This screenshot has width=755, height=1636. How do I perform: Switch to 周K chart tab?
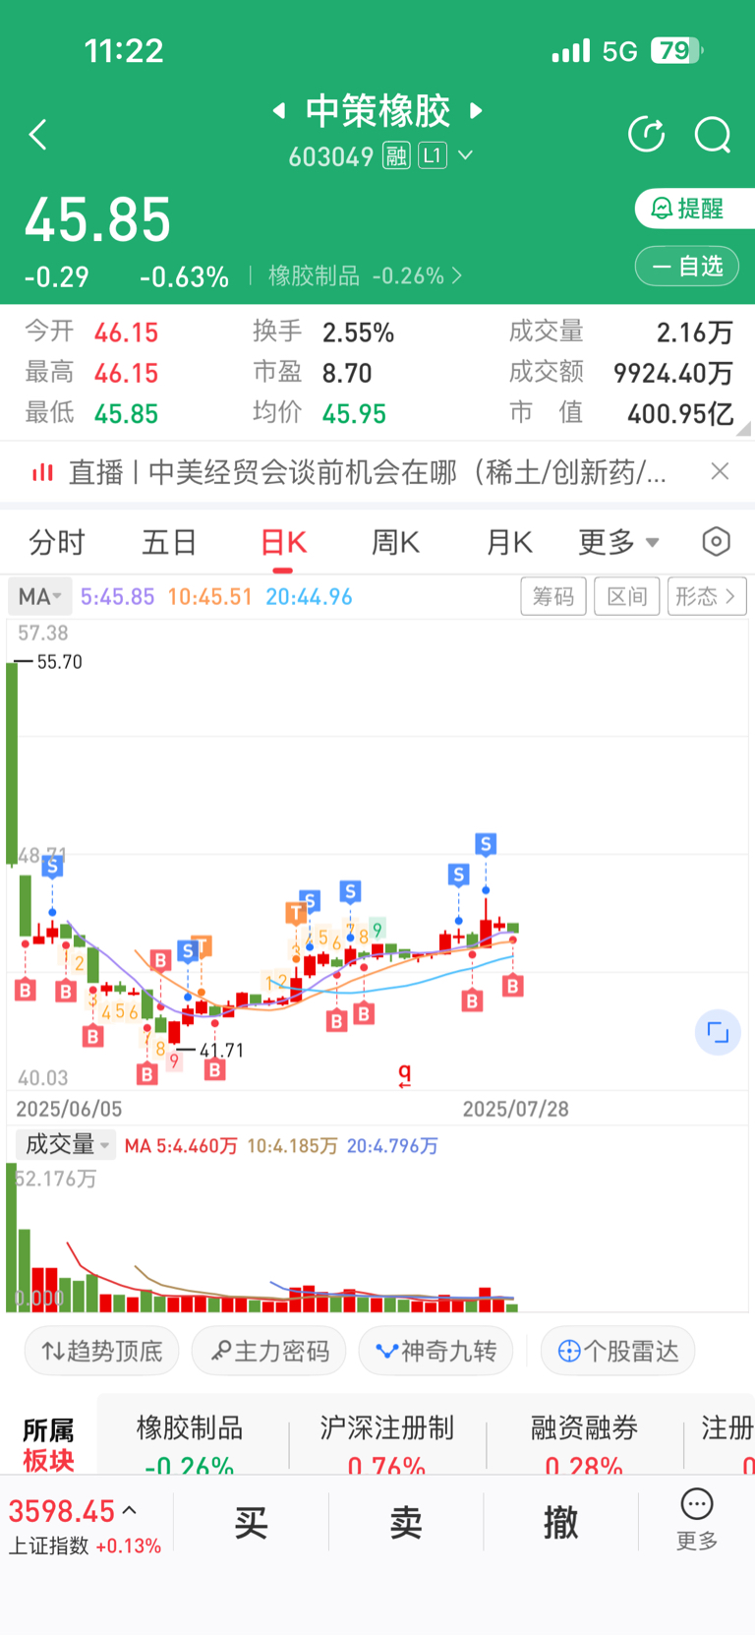395,542
